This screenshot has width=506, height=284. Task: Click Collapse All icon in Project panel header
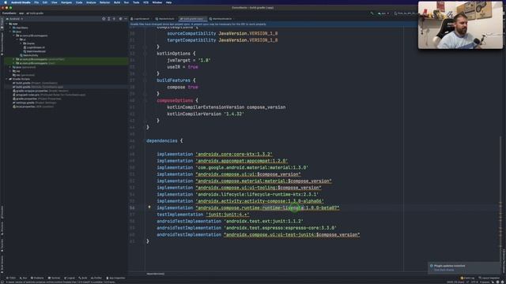[x=114, y=19]
